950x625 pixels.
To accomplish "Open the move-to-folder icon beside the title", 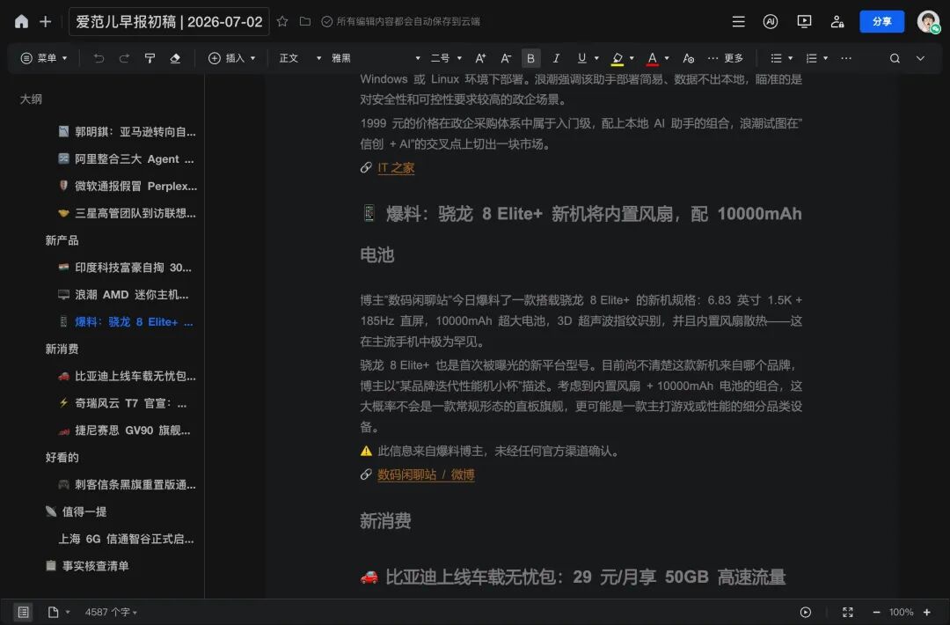I will tap(305, 21).
